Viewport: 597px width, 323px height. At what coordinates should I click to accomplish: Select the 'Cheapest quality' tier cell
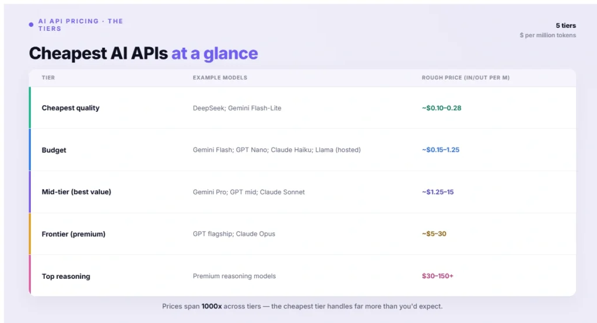point(71,108)
